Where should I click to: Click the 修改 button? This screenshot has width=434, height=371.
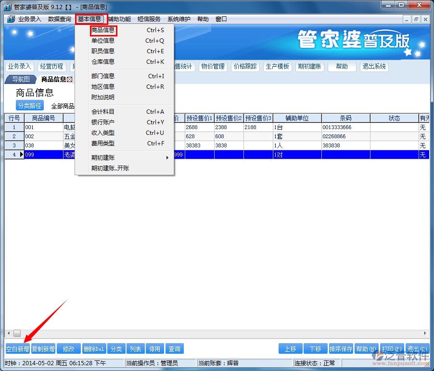69,349
